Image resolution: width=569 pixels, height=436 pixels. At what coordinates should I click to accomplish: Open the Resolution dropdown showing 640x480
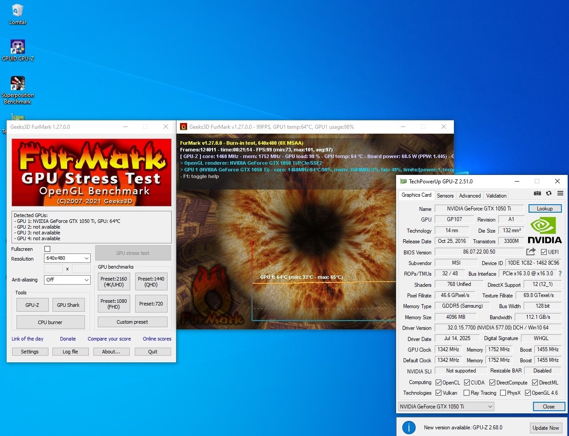68,258
